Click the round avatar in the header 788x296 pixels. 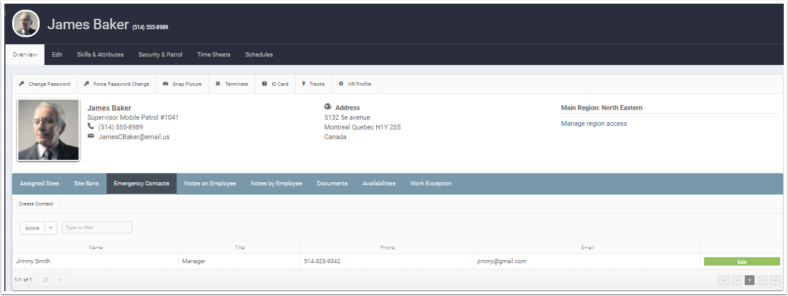point(26,24)
